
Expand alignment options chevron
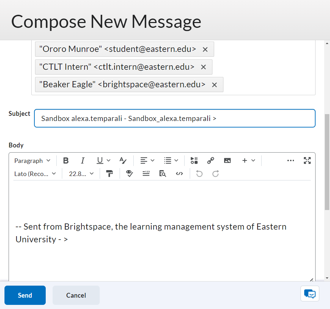pyautogui.click(x=153, y=161)
